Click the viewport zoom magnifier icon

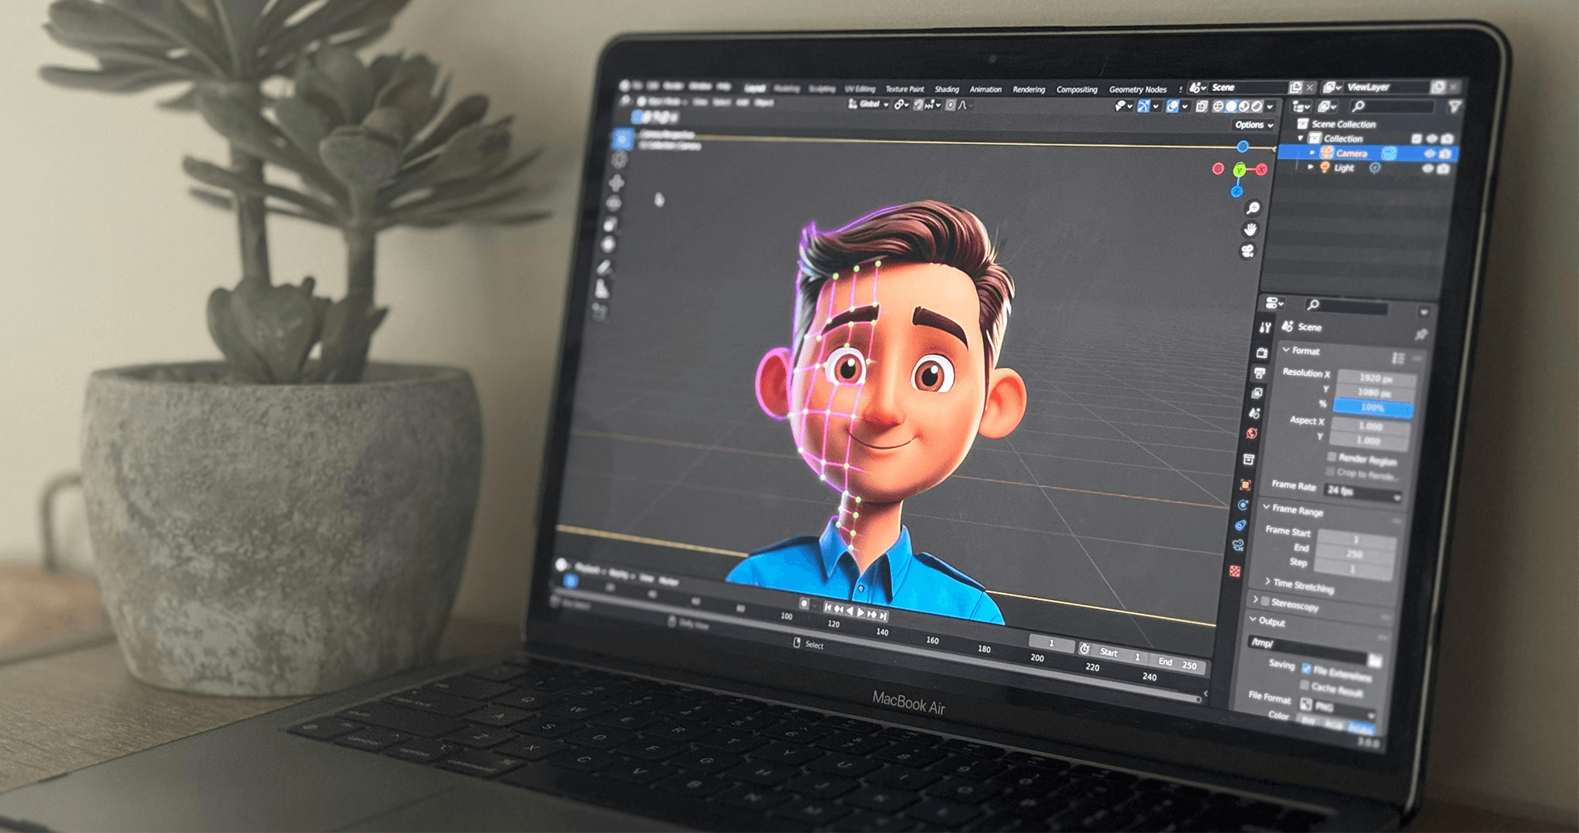click(1254, 208)
